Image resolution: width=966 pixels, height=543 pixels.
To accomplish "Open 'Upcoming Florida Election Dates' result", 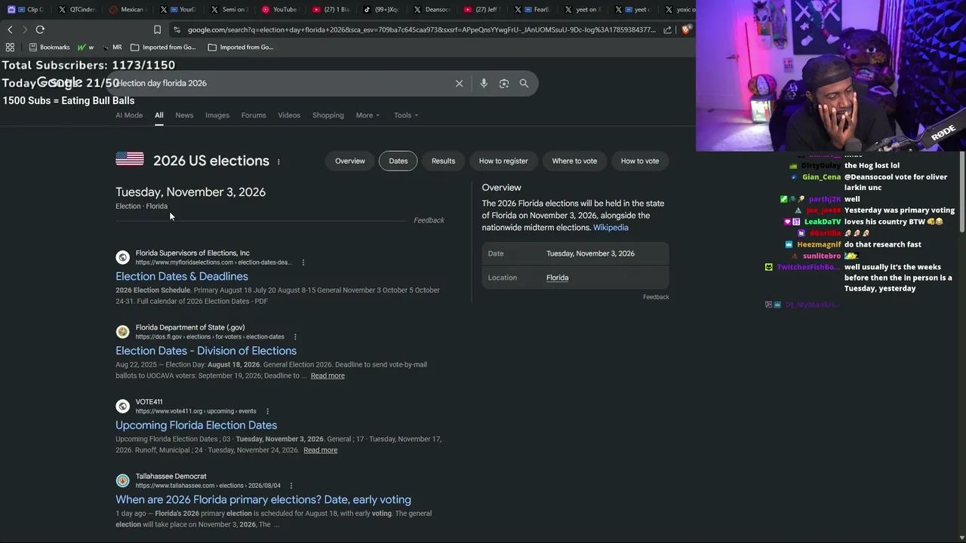I will pyautogui.click(x=196, y=425).
